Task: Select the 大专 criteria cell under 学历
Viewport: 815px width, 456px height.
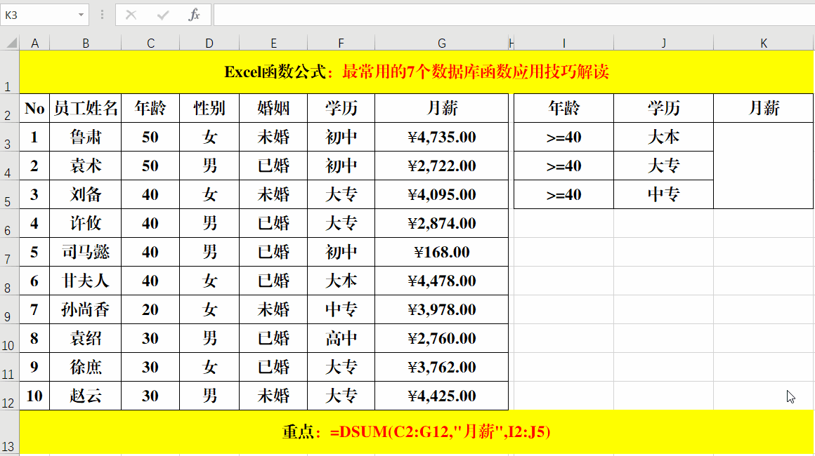Action: pyautogui.click(x=663, y=166)
